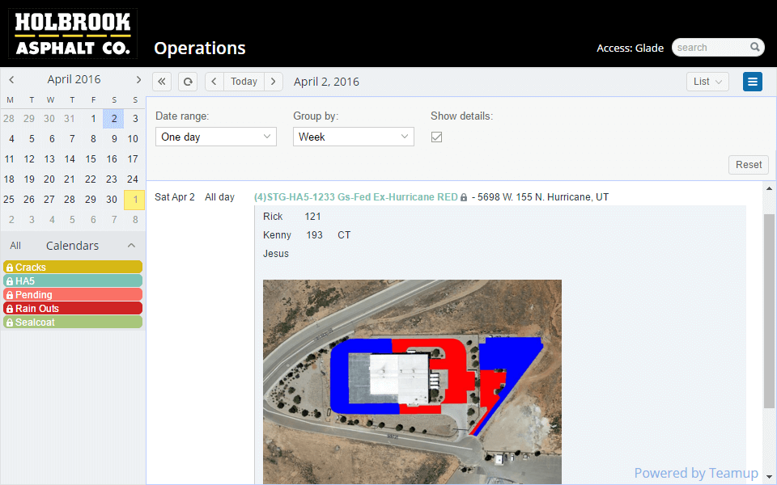Open the blue hamburger menu
This screenshot has height=485, width=777.
point(752,82)
